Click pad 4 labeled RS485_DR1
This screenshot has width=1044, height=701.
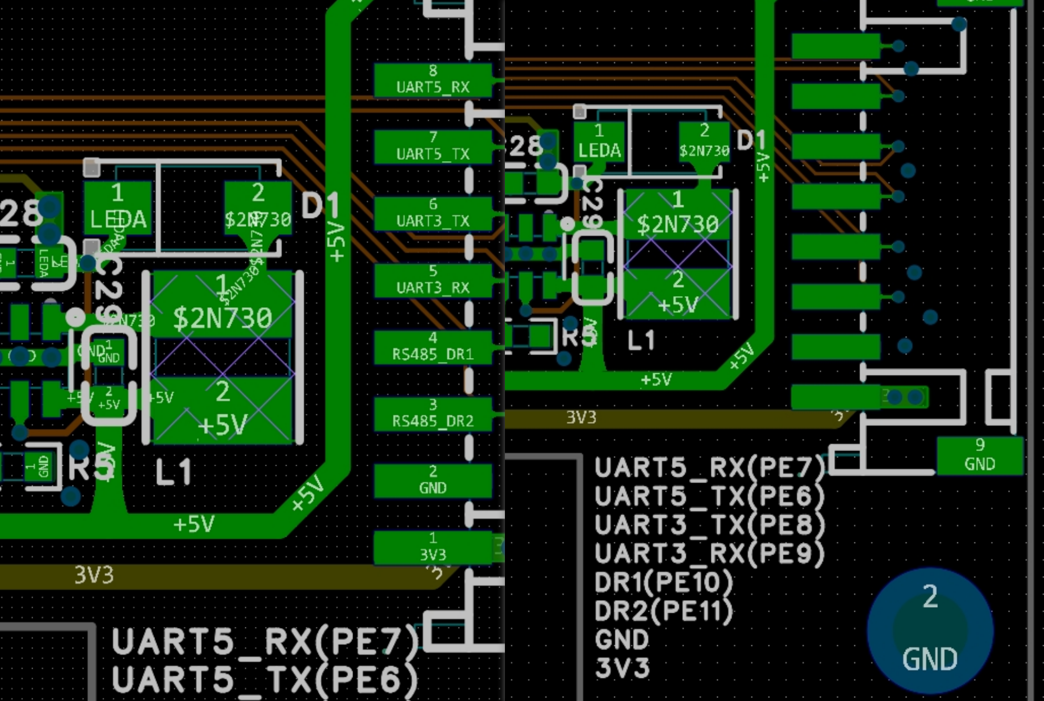pos(433,347)
